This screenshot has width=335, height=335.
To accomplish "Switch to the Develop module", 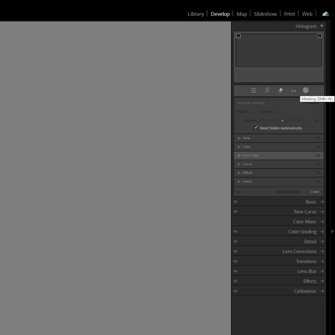I will click(x=220, y=14).
